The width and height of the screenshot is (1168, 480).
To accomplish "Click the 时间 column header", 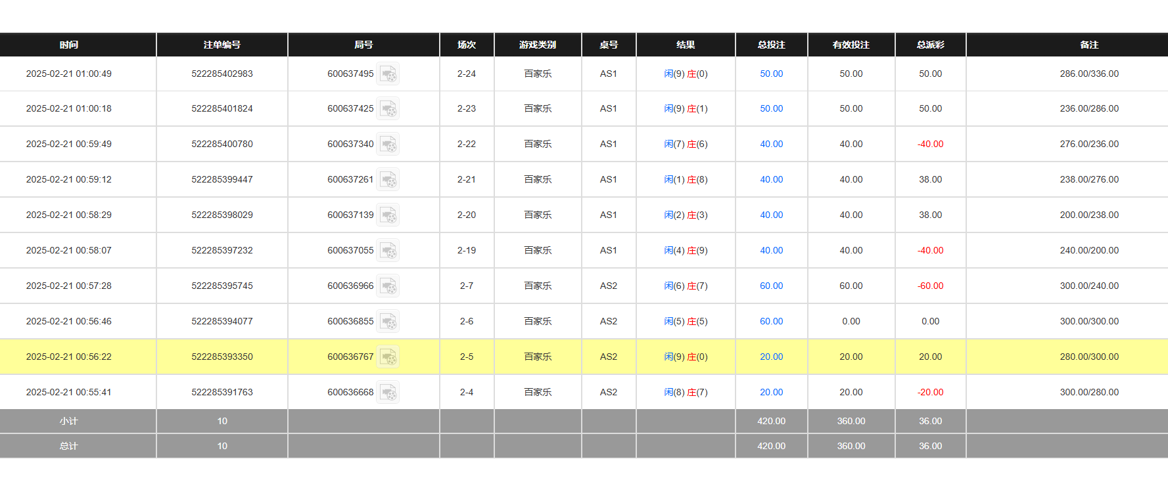I will point(69,45).
